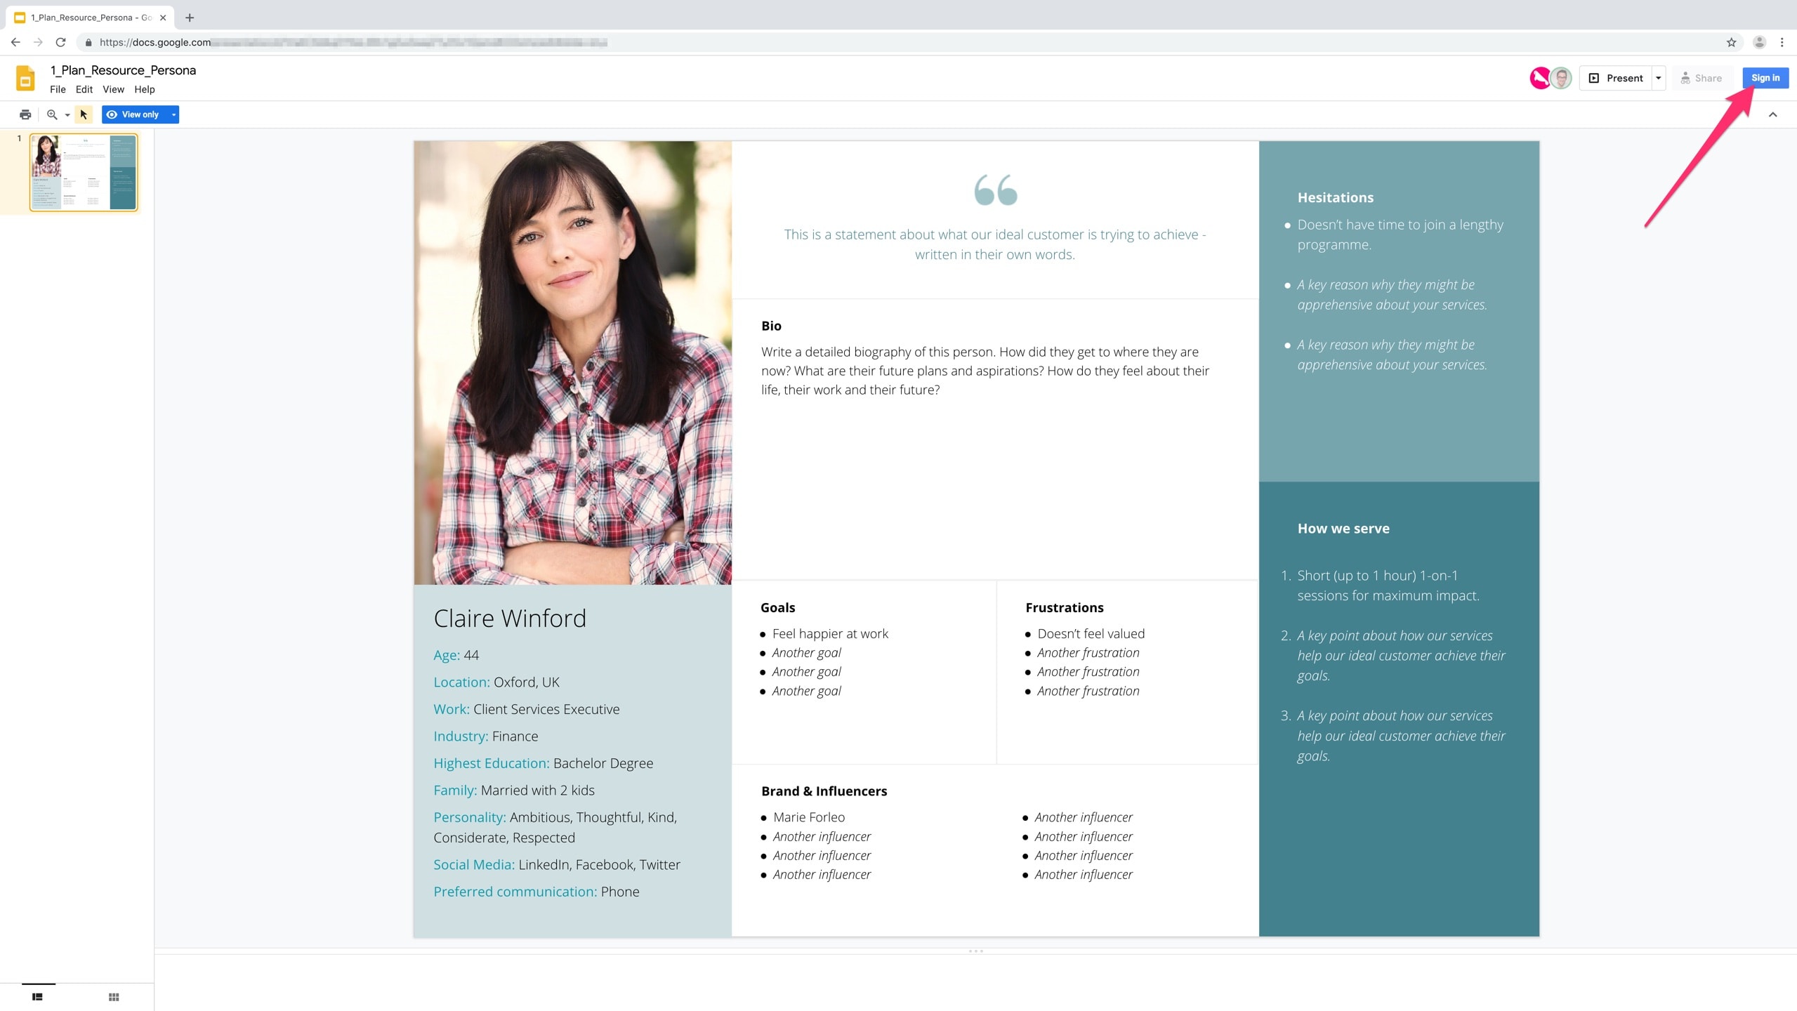
Task: Click 'Family: Married with 2 kids' line
Action: [x=514, y=790]
